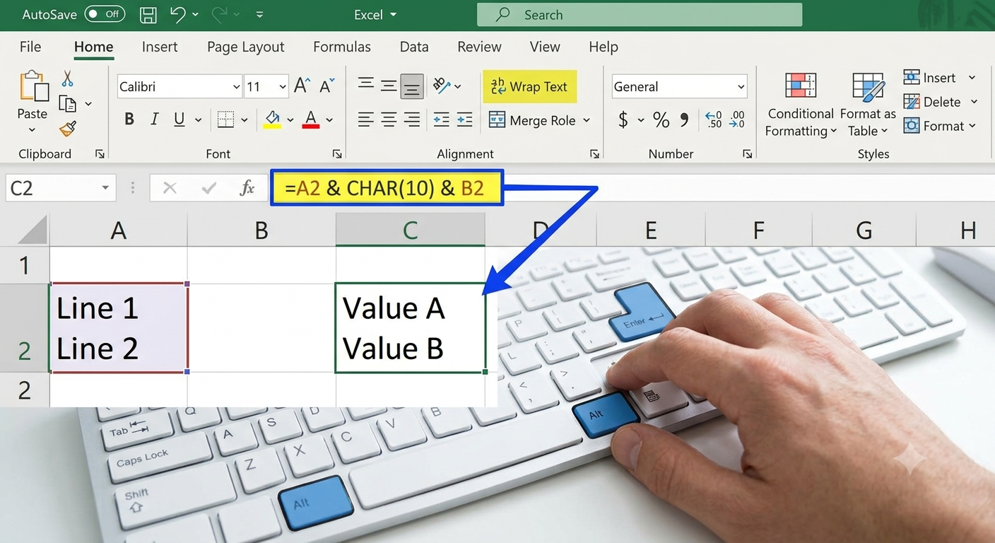Click the Redo arrow icon
This screenshot has height=543, width=995.
point(219,14)
